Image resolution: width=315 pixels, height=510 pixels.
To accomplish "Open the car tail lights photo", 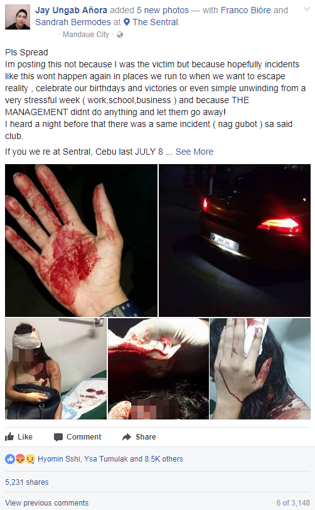I will click(x=235, y=240).
